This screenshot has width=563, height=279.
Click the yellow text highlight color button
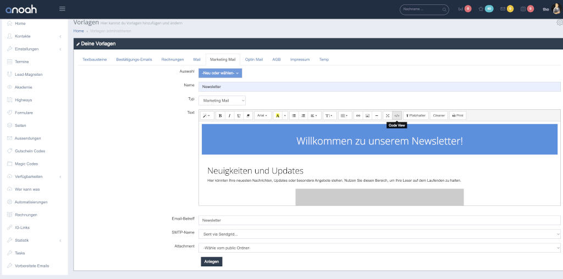[x=278, y=115]
